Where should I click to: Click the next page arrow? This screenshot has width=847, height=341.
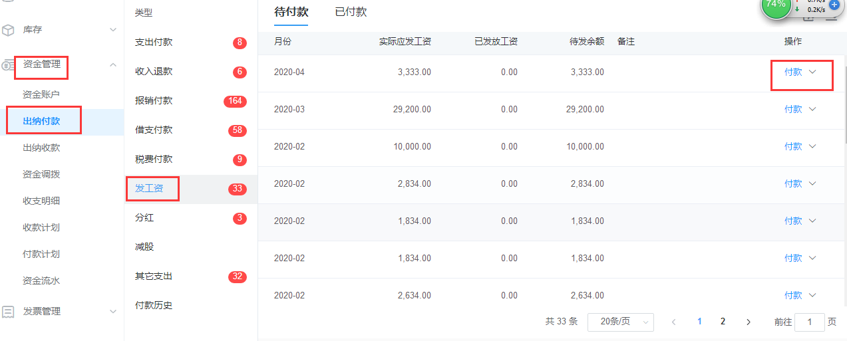click(x=749, y=322)
